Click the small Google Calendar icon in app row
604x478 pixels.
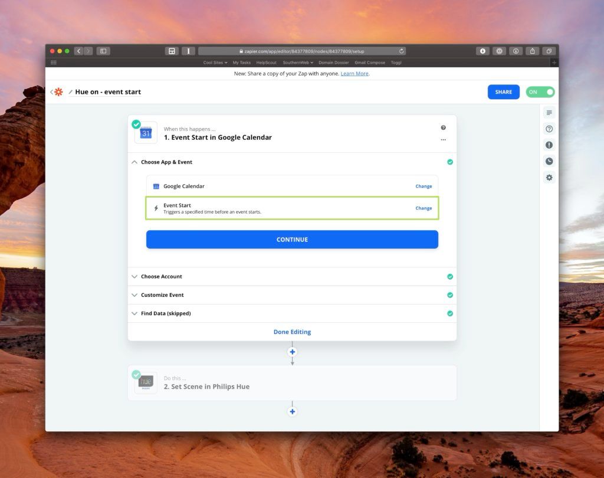pos(156,186)
